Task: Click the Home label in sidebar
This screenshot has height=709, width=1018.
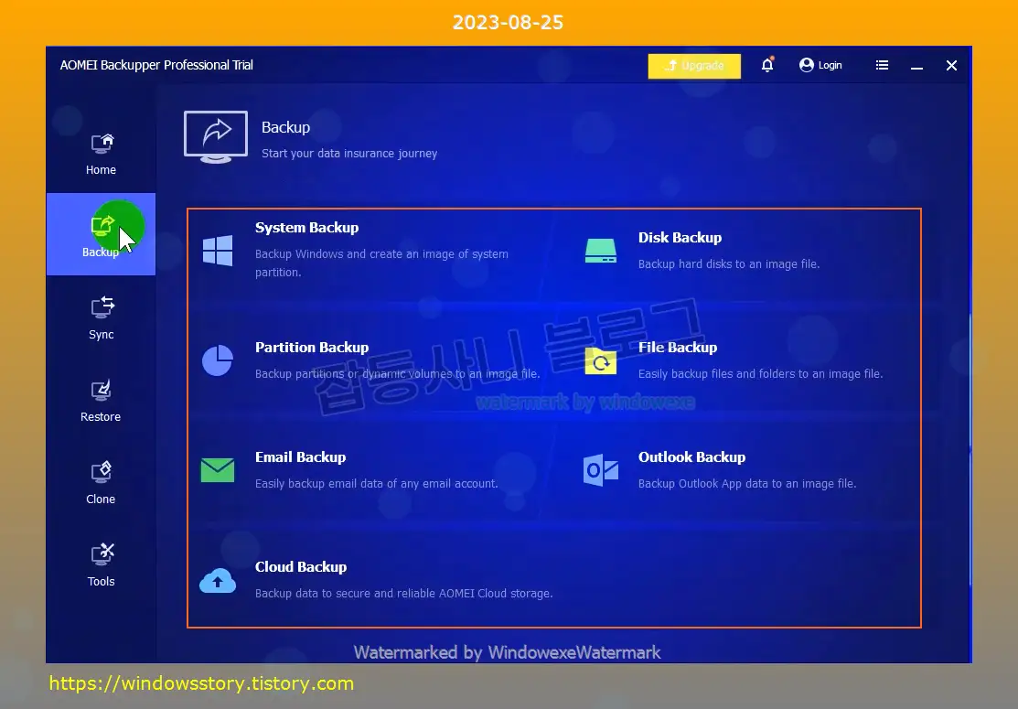Action: pos(101,170)
